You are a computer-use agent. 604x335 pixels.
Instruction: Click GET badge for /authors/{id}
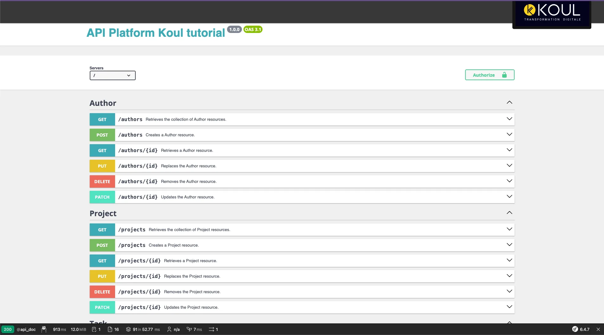(102, 151)
